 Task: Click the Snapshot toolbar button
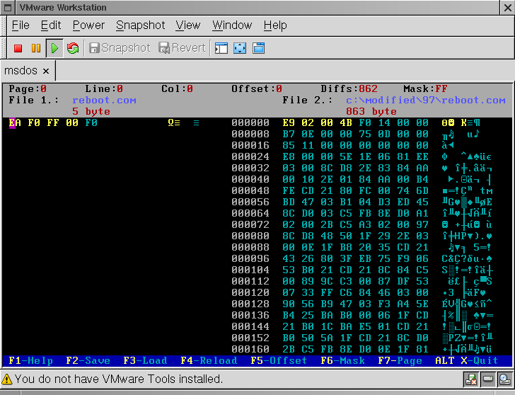(120, 48)
